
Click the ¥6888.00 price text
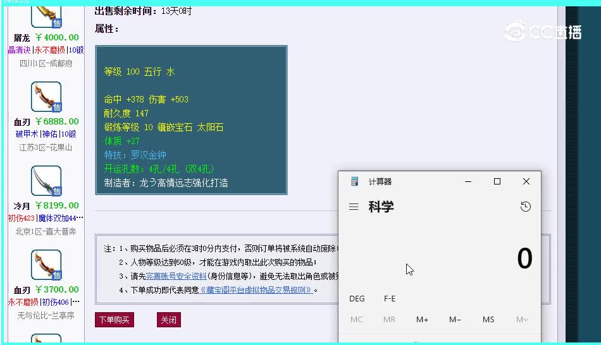point(57,121)
